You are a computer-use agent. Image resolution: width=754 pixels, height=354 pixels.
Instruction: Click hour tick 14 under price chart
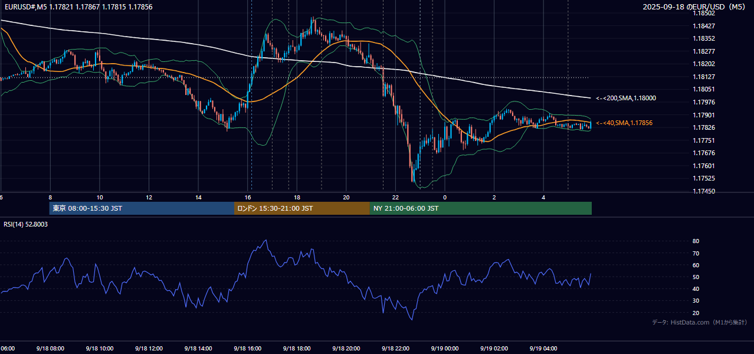coord(198,197)
